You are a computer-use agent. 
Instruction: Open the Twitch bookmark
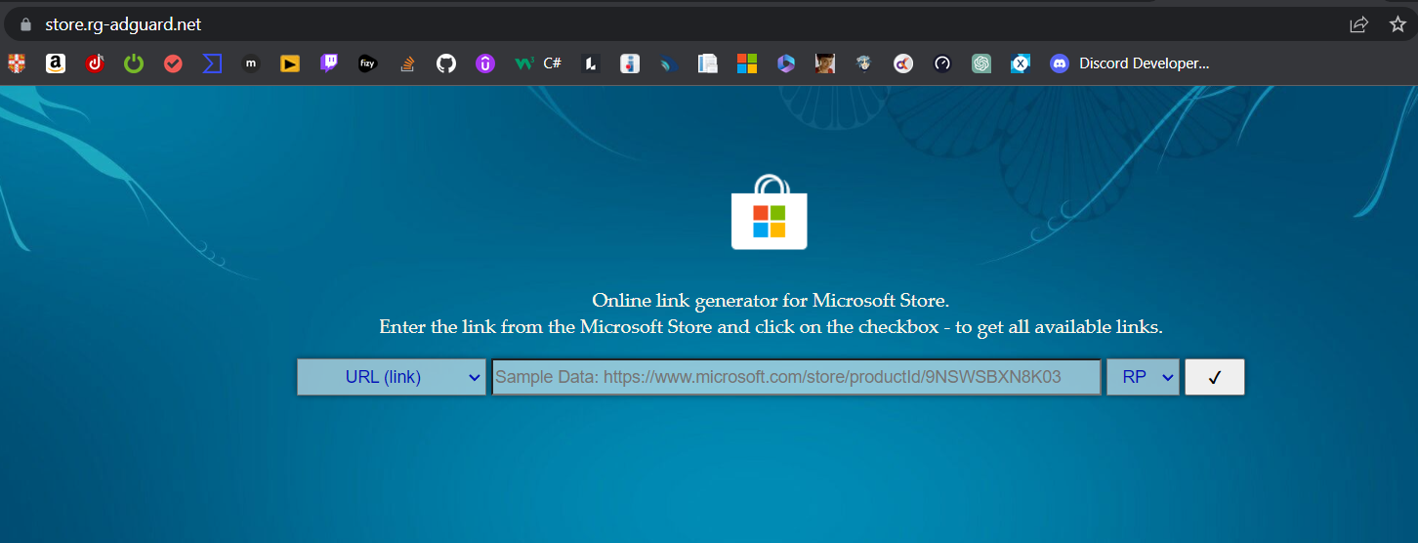(329, 63)
